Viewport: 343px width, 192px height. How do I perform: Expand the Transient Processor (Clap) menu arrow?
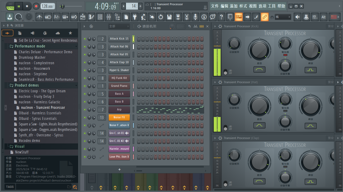[215, 138]
